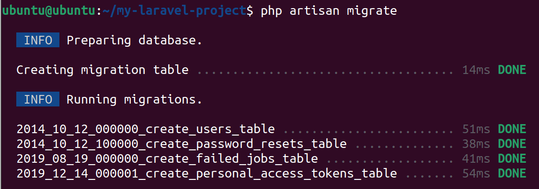This screenshot has width=539, height=189.
Task: Click the ubuntu@ubuntu prompt text
Action: click(x=49, y=11)
